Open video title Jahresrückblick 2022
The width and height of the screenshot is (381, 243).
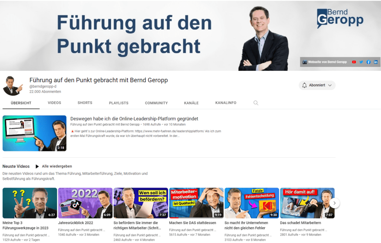[76, 223]
